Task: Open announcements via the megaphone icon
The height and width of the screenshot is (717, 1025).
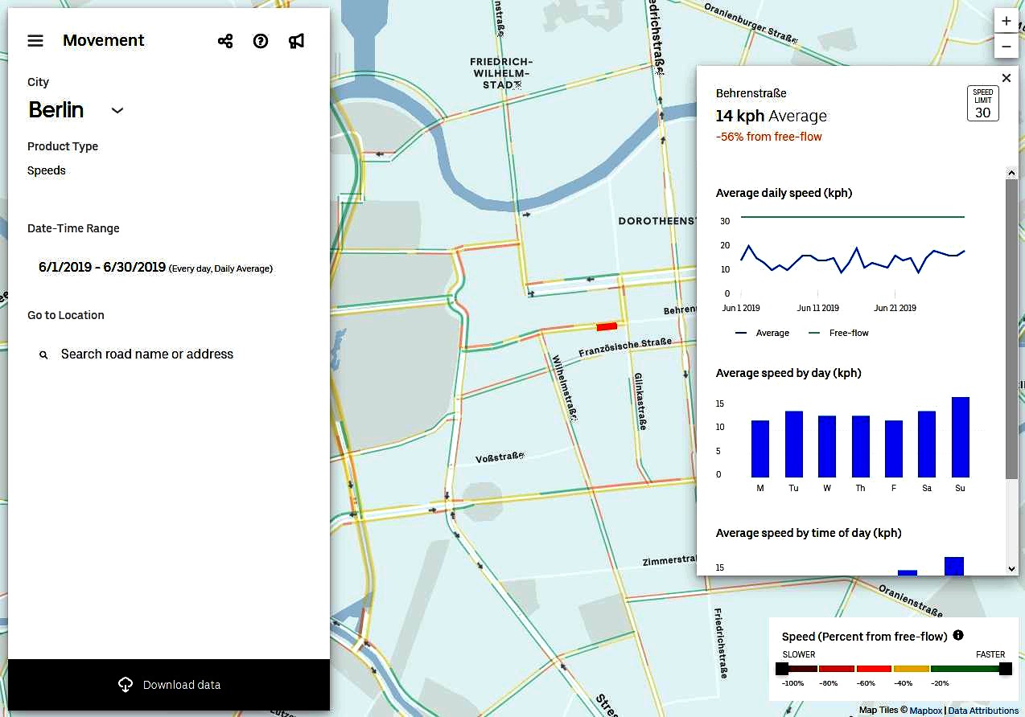Action: pos(296,40)
